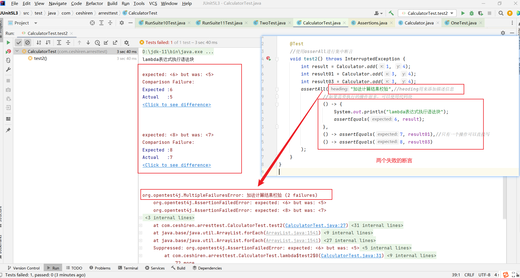
Task: Click the Build project hammer icon
Action: click(391, 13)
